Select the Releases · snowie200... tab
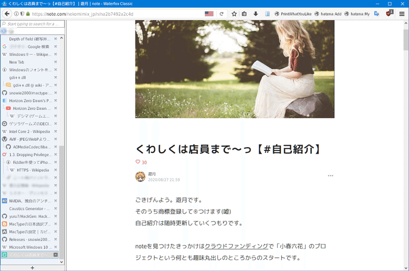Viewport: 409px width, 271px height. coord(30,239)
